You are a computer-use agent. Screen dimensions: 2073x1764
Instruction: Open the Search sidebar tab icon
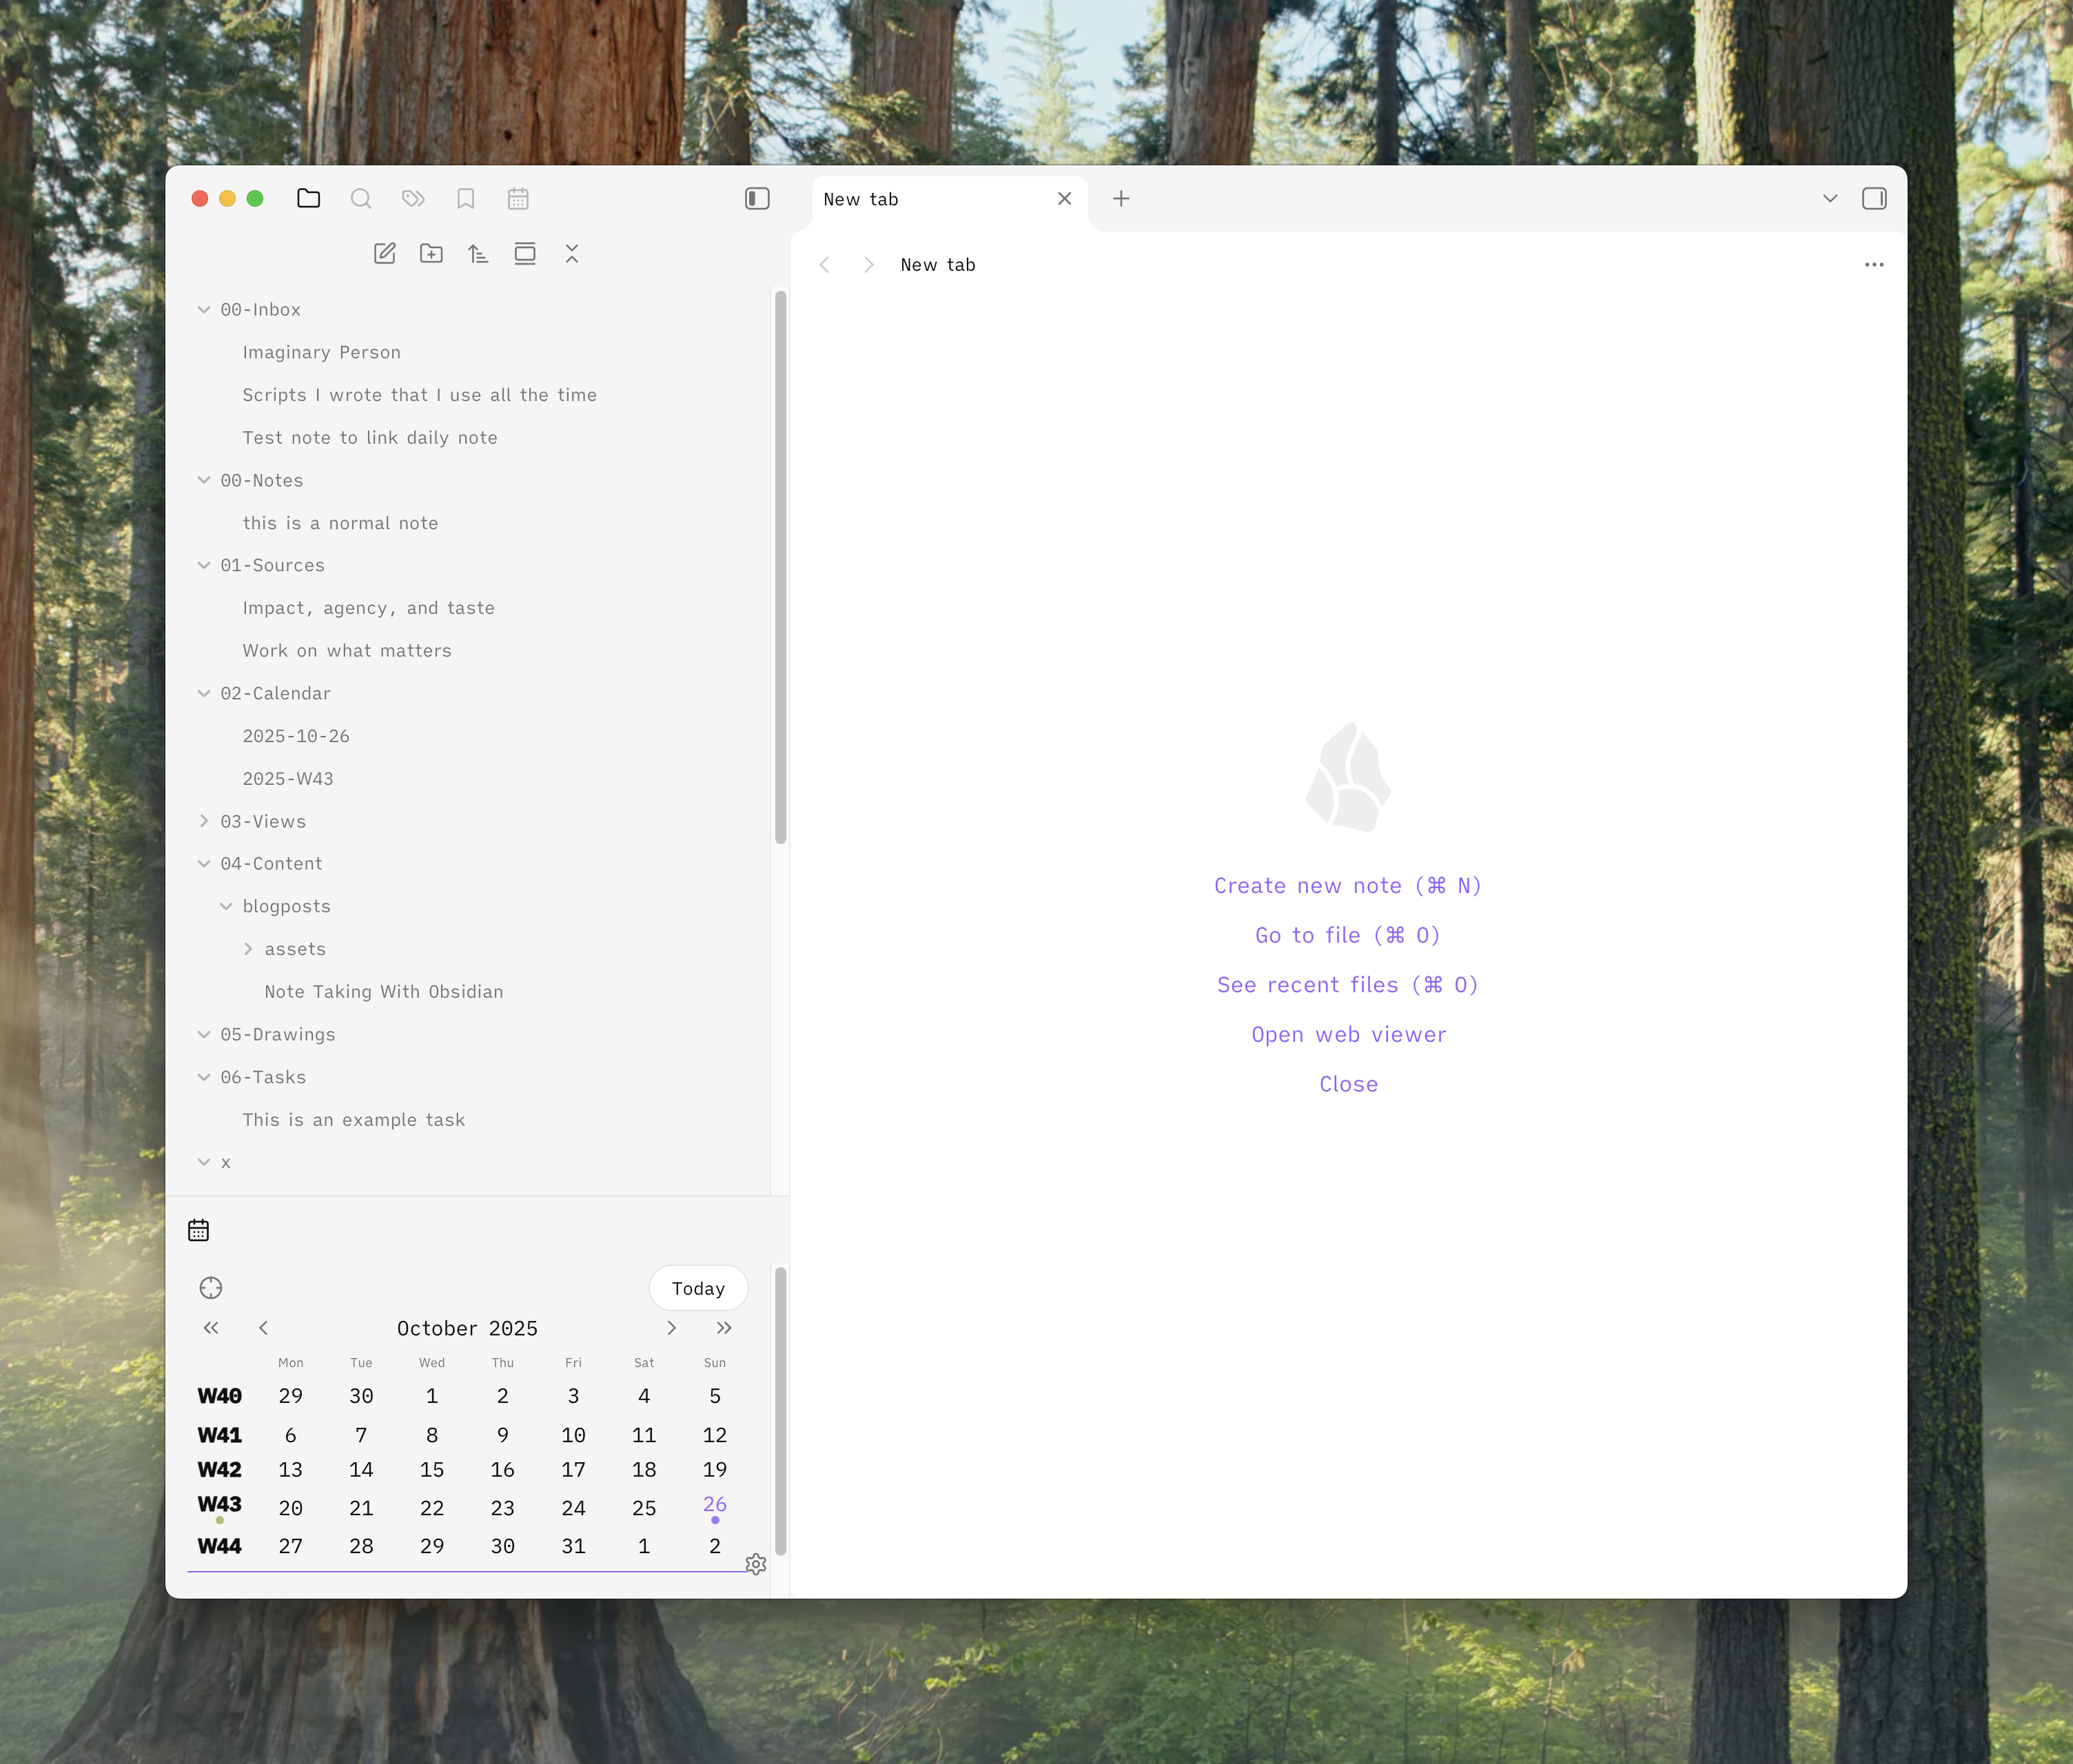[361, 199]
